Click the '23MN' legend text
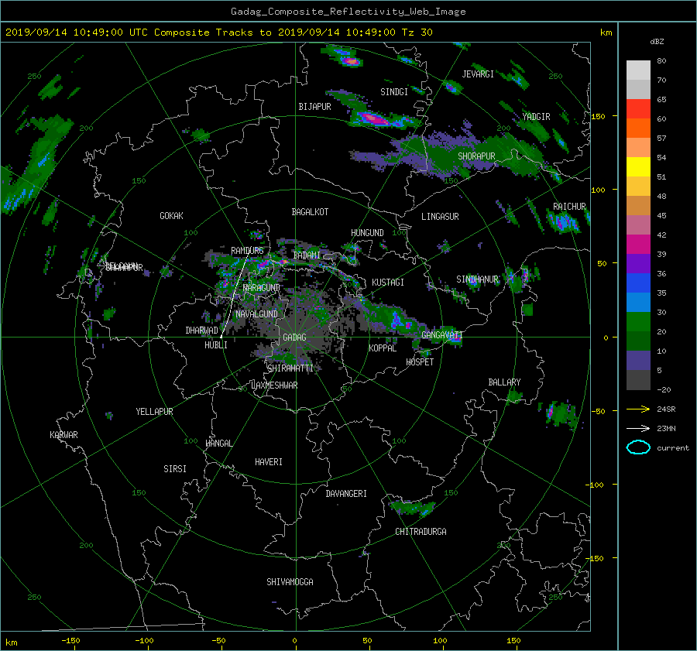Viewport: 697px width, 651px height. point(666,429)
